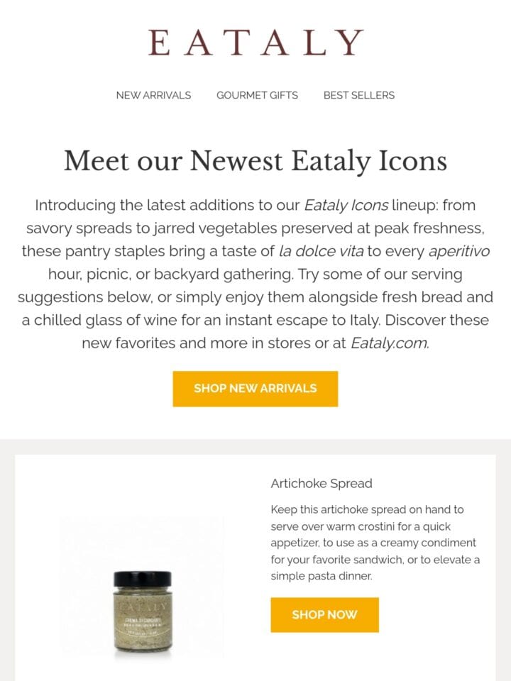The height and width of the screenshot is (681, 511).
Task: Open the Eataly.com link in the intro
Action: [390, 343]
